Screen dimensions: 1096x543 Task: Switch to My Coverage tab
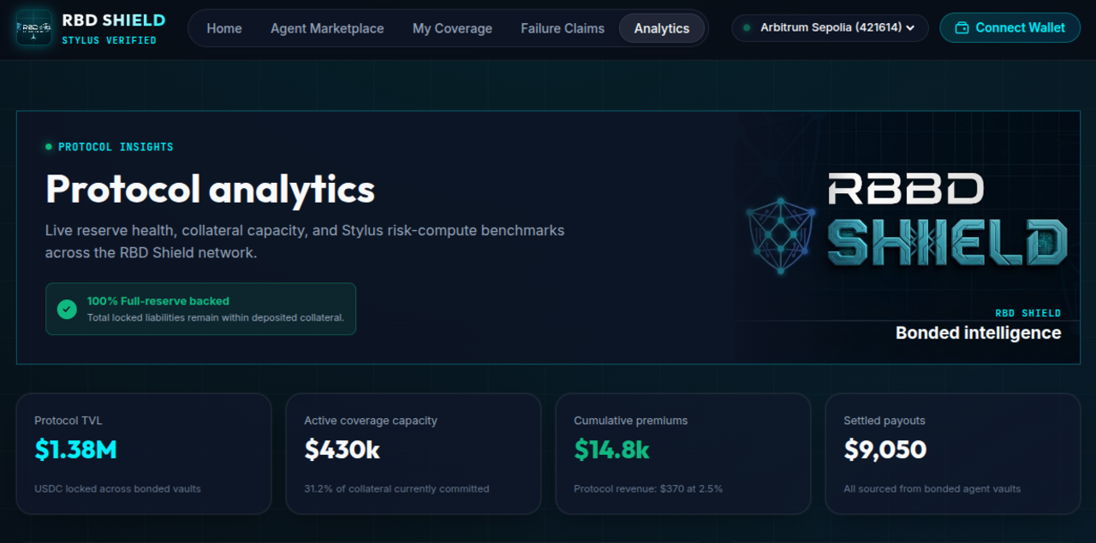[x=452, y=28]
